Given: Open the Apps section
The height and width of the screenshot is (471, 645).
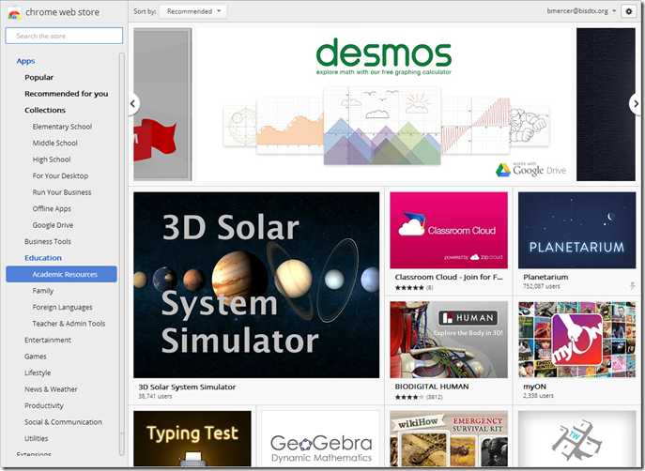Looking at the screenshot, I should point(25,61).
